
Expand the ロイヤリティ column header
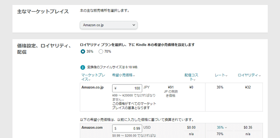point(249,75)
